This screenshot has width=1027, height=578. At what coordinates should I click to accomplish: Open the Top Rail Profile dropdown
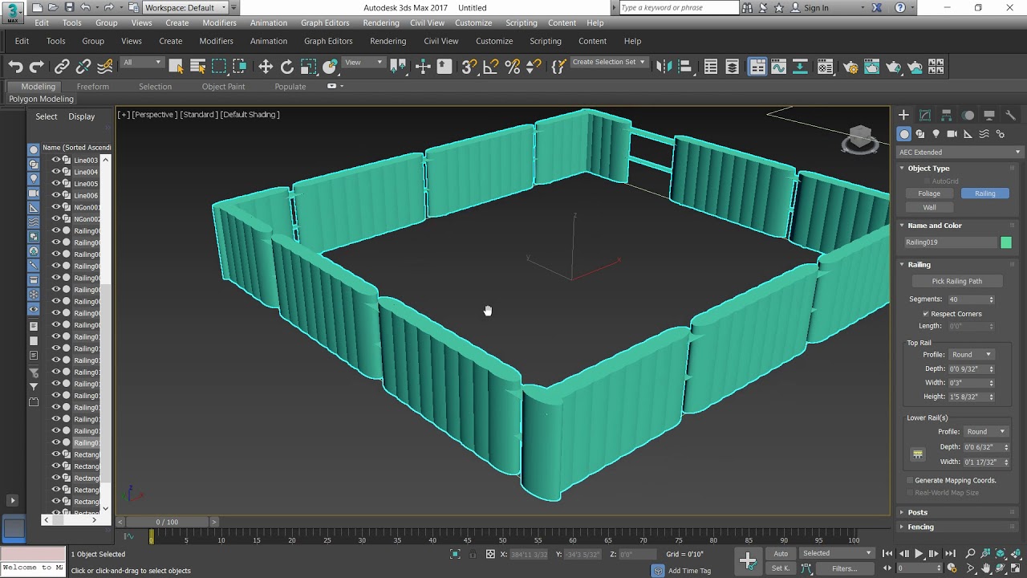tap(972, 354)
